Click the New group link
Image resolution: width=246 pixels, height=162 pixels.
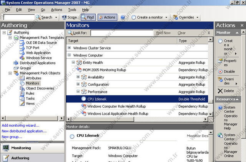(12, 137)
